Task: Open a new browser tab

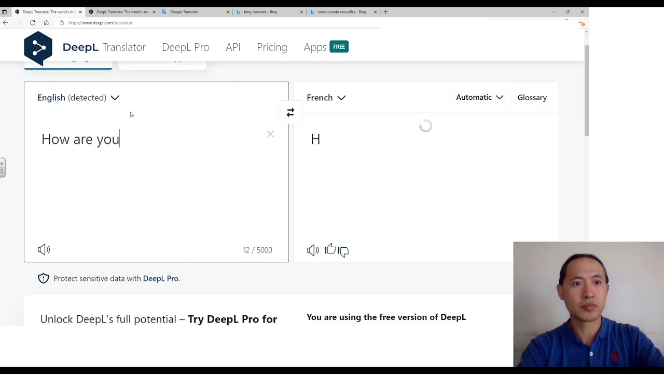Action: (x=385, y=11)
